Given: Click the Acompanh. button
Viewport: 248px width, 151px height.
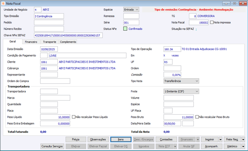Looking at the screenshot, I should (212, 146).
